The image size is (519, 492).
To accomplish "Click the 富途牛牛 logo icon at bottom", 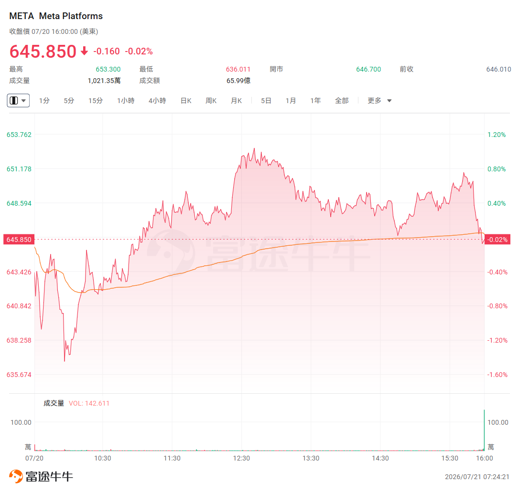I will 16,476.
